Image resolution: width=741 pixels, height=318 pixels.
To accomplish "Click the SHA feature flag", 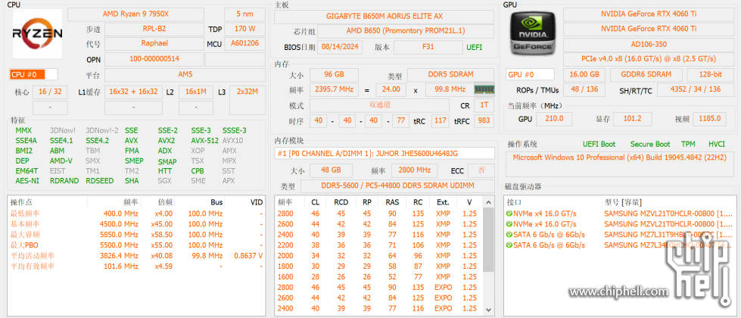I will tap(132, 180).
